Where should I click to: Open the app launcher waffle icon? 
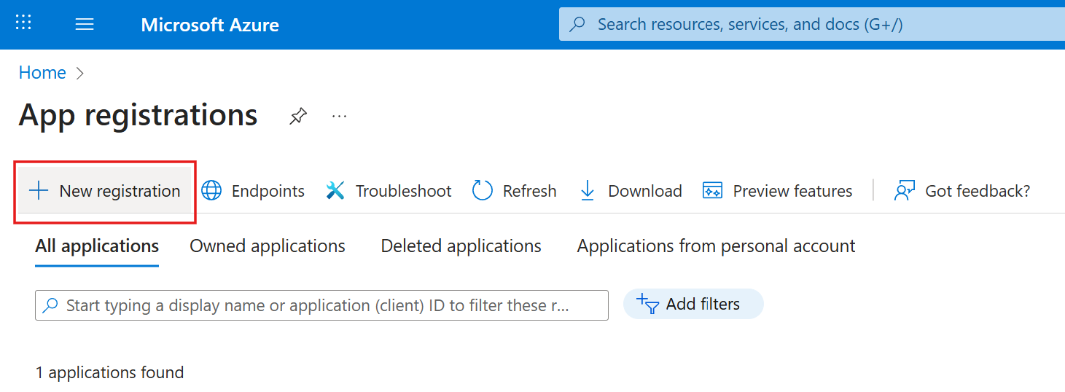click(23, 23)
